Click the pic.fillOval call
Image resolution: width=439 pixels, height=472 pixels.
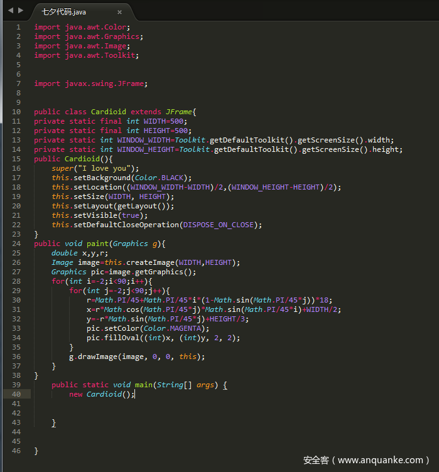108,338
